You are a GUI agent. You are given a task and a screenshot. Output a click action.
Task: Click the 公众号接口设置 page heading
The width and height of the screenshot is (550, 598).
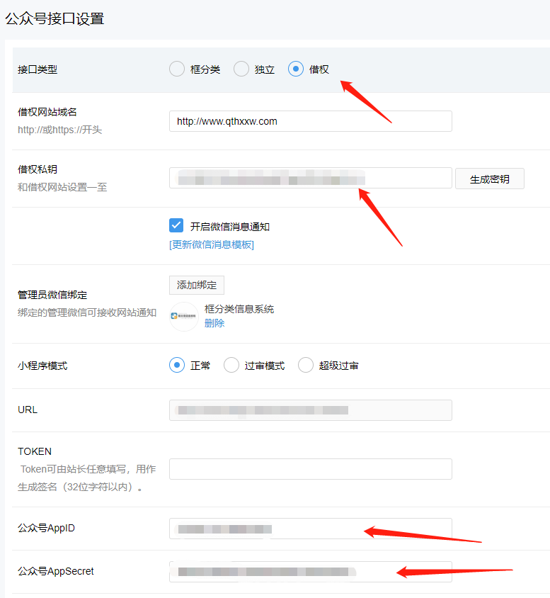(x=55, y=19)
